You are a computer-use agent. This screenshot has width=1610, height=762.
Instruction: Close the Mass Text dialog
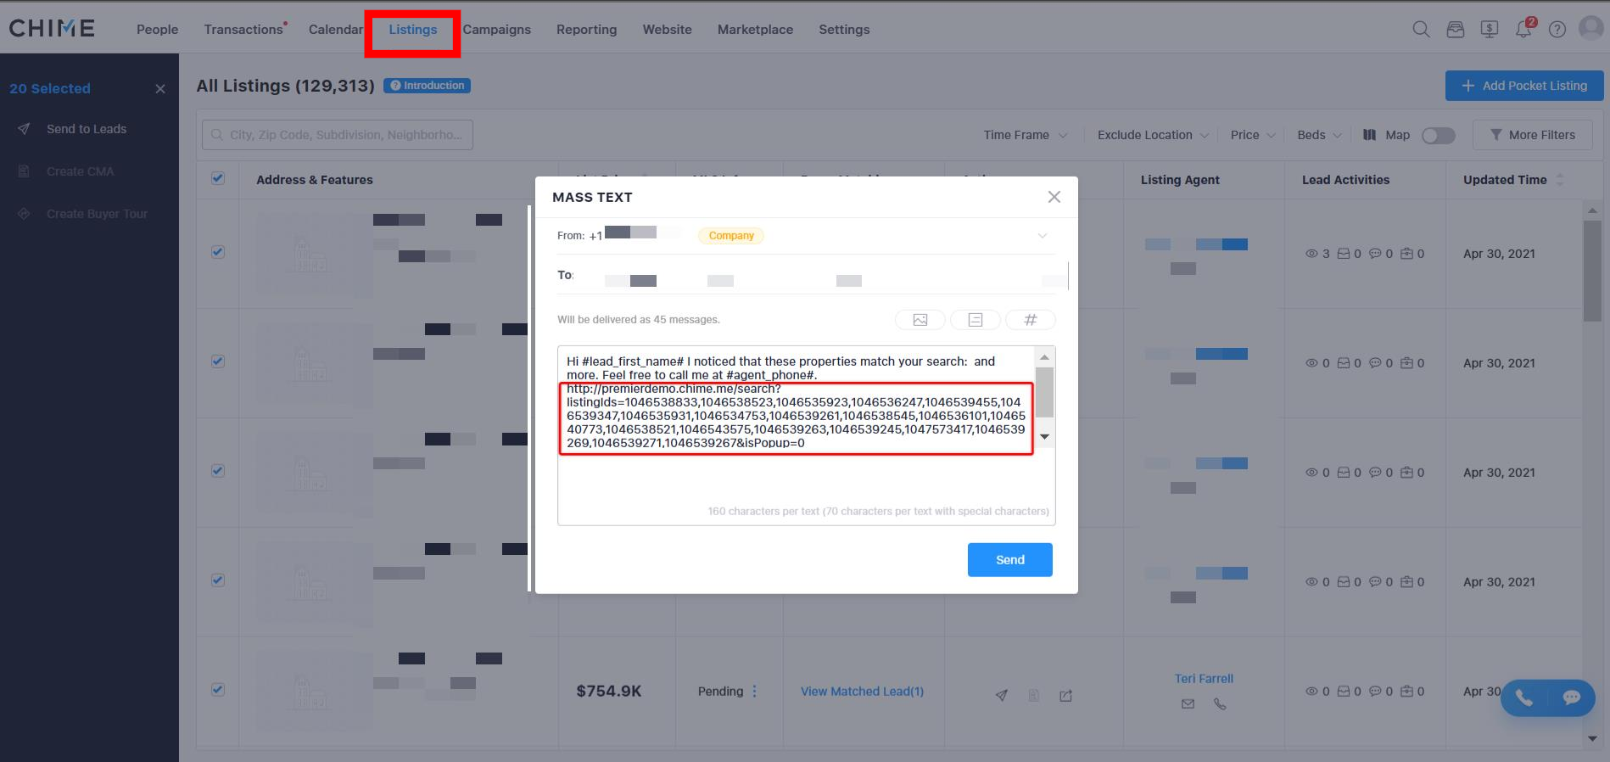[x=1054, y=197]
